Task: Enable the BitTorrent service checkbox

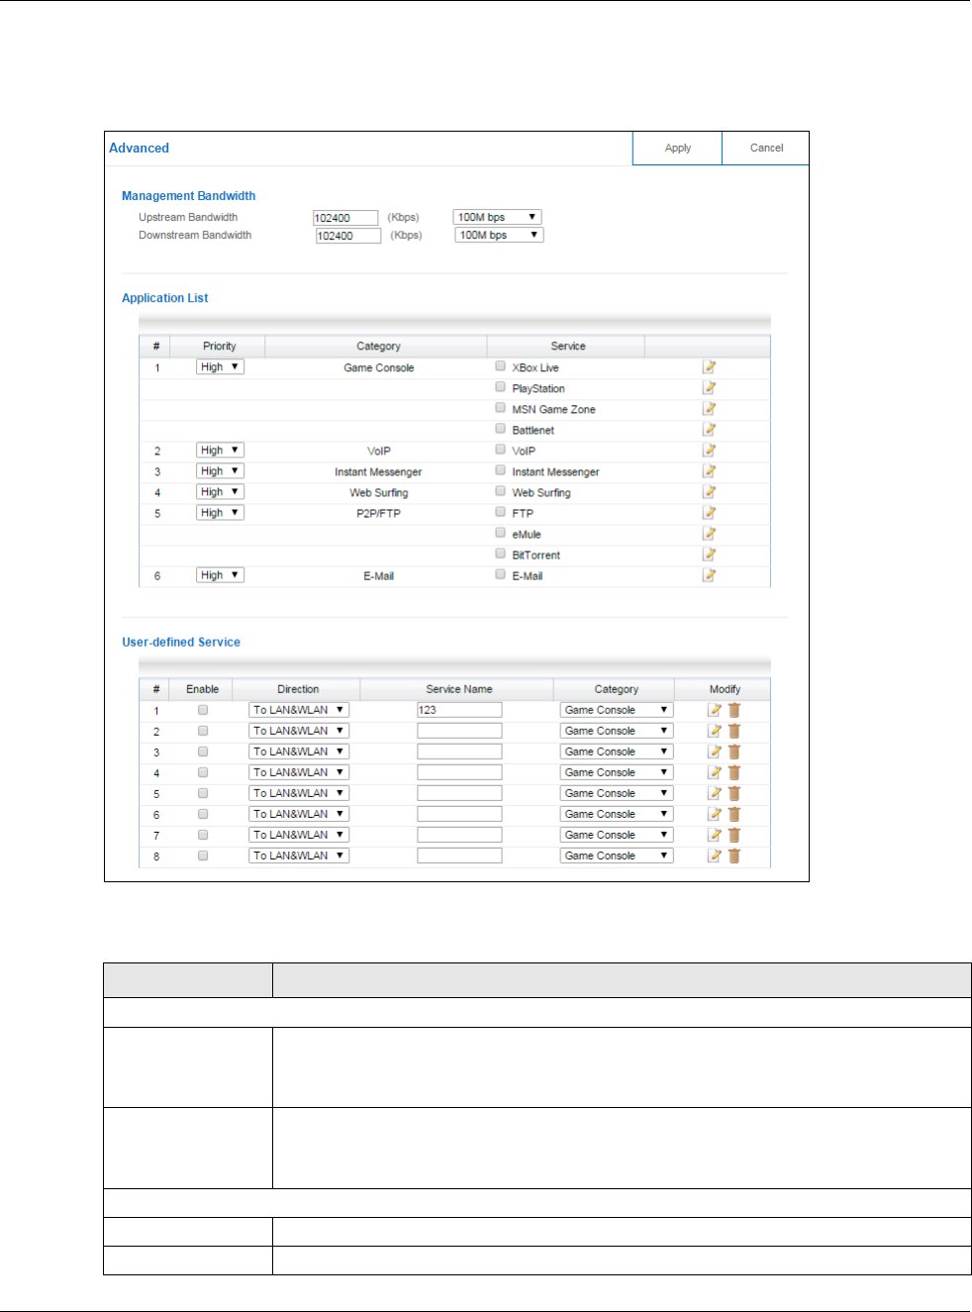Action: click(501, 554)
